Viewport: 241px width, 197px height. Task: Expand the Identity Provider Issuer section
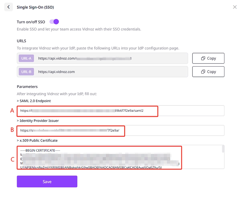[x=38, y=120]
